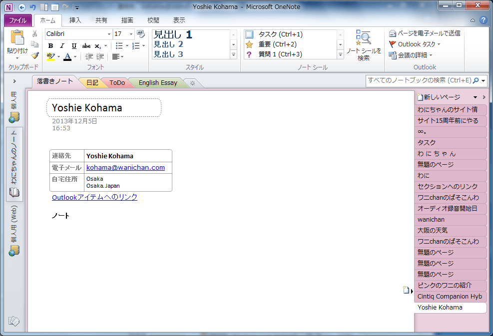The width and height of the screenshot is (493, 336).
Task: Open bullet list style dropdown
Action: coord(127,46)
